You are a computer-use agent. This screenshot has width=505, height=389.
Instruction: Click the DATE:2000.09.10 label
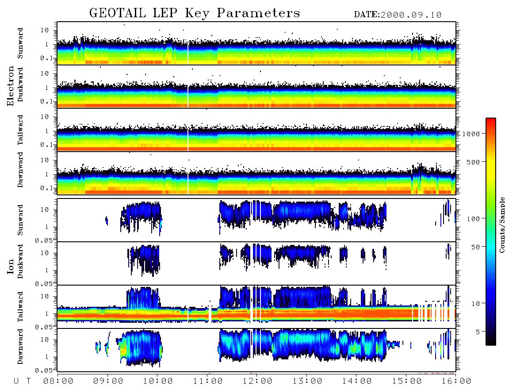pos(398,15)
